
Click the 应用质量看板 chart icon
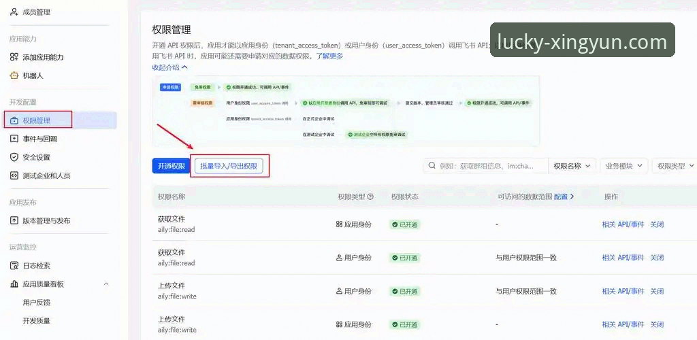(14, 284)
